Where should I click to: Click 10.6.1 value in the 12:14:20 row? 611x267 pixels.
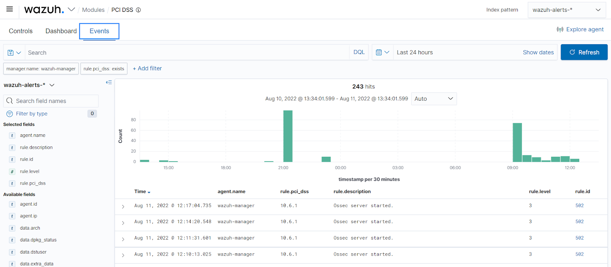tap(289, 222)
